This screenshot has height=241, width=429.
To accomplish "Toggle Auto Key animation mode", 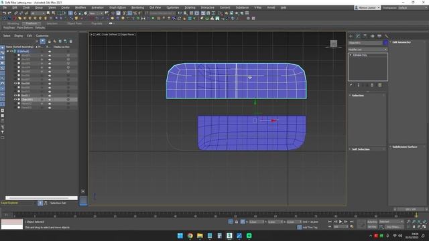I will point(373,222).
